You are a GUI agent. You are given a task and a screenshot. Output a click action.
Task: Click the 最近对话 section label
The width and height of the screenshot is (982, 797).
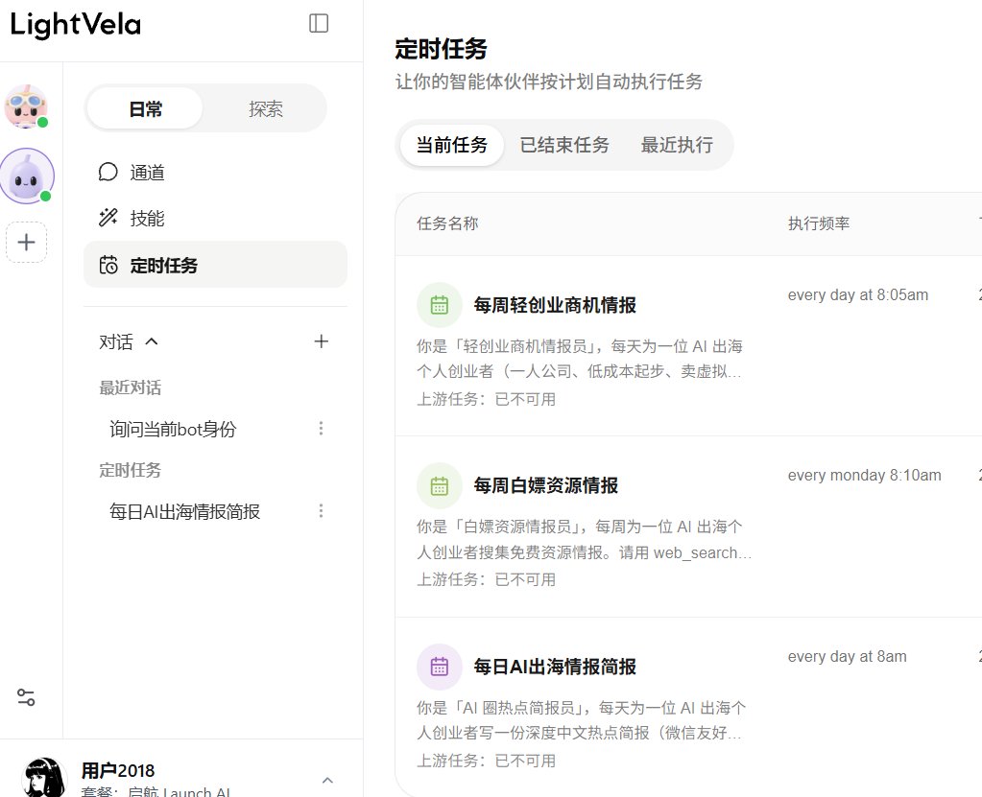point(131,387)
